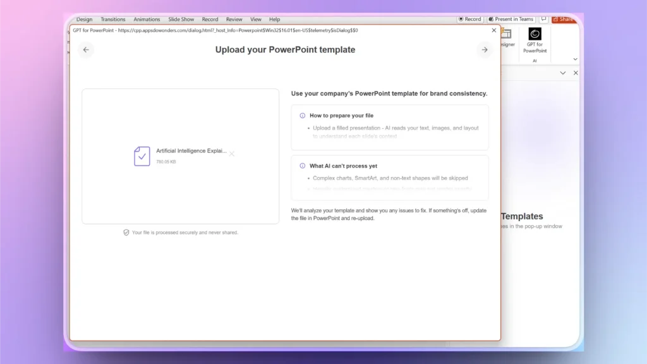Open GPT for PowerPoint ribbon button
The height and width of the screenshot is (364, 647).
(x=535, y=40)
